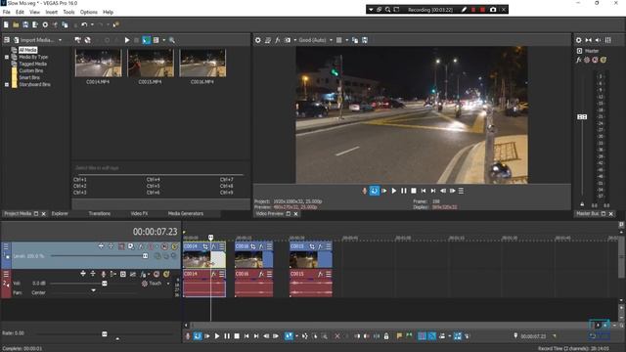
Task: Toggle Mute on audio track 2
Action: pos(156,274)
